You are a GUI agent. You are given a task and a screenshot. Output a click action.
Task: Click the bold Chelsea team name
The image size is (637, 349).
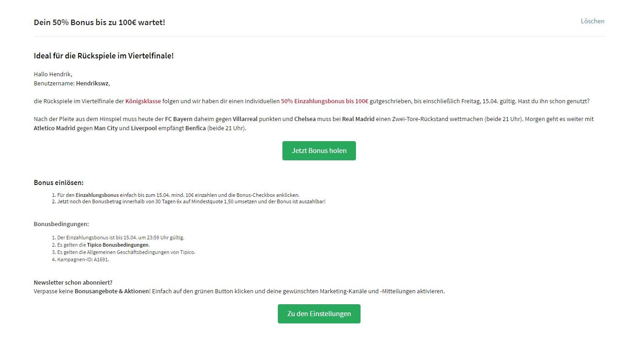[x=305, y=119]
